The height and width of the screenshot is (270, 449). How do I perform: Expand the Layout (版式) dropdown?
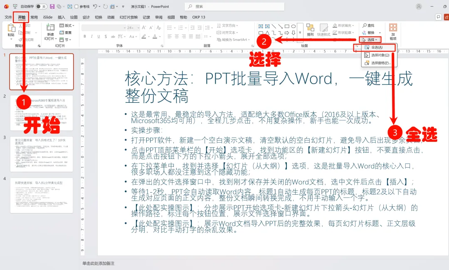(x=67, y=25)
